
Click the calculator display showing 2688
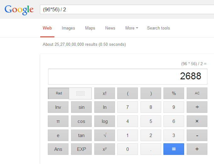[128, 77]
